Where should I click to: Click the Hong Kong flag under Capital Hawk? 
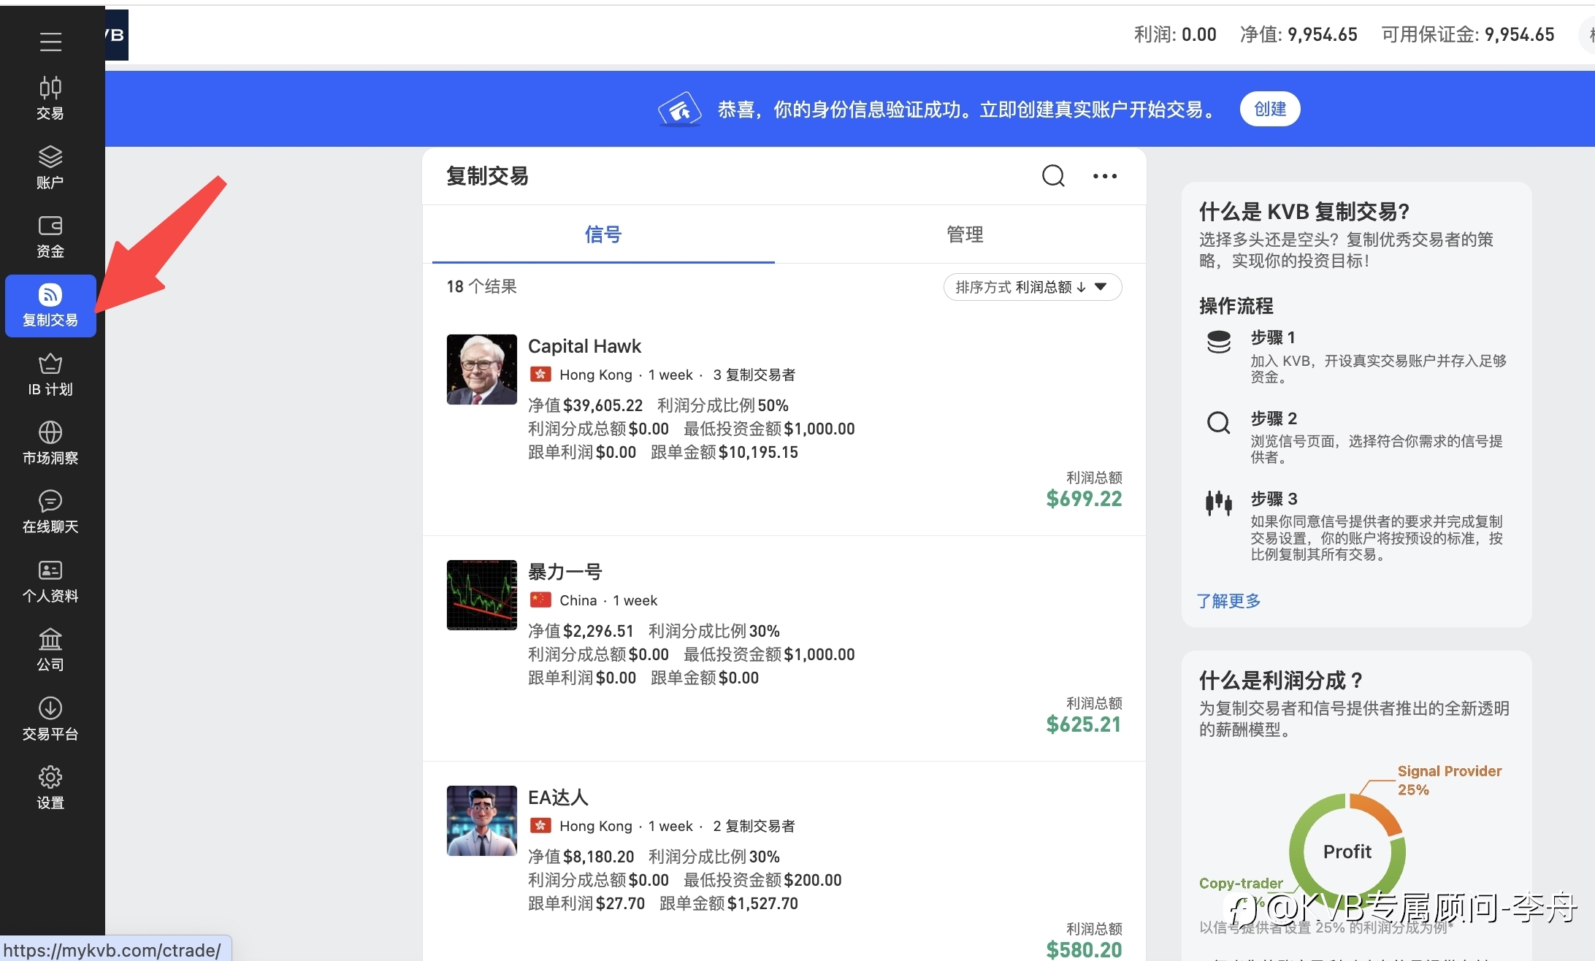coord(540,375)
